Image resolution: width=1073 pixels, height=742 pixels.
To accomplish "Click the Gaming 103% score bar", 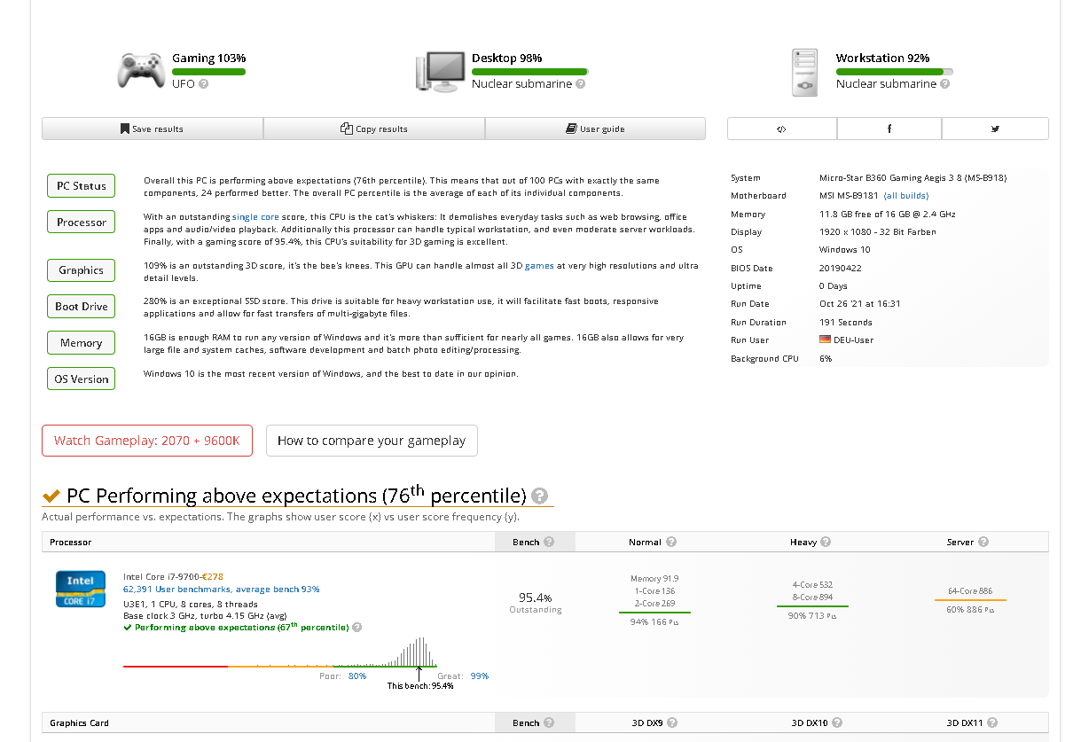I will pos(208,72).
